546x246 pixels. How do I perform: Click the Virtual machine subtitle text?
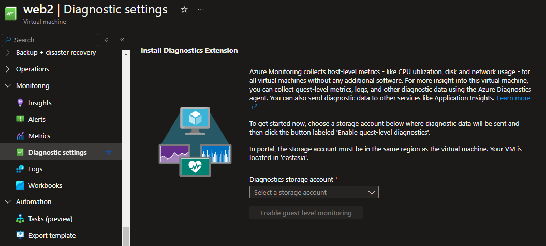click(x=45, y=22)
